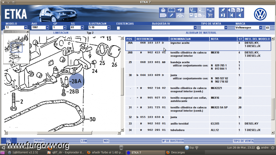Close the Cuadro de imágenes panel

click(x=27, y=31)
